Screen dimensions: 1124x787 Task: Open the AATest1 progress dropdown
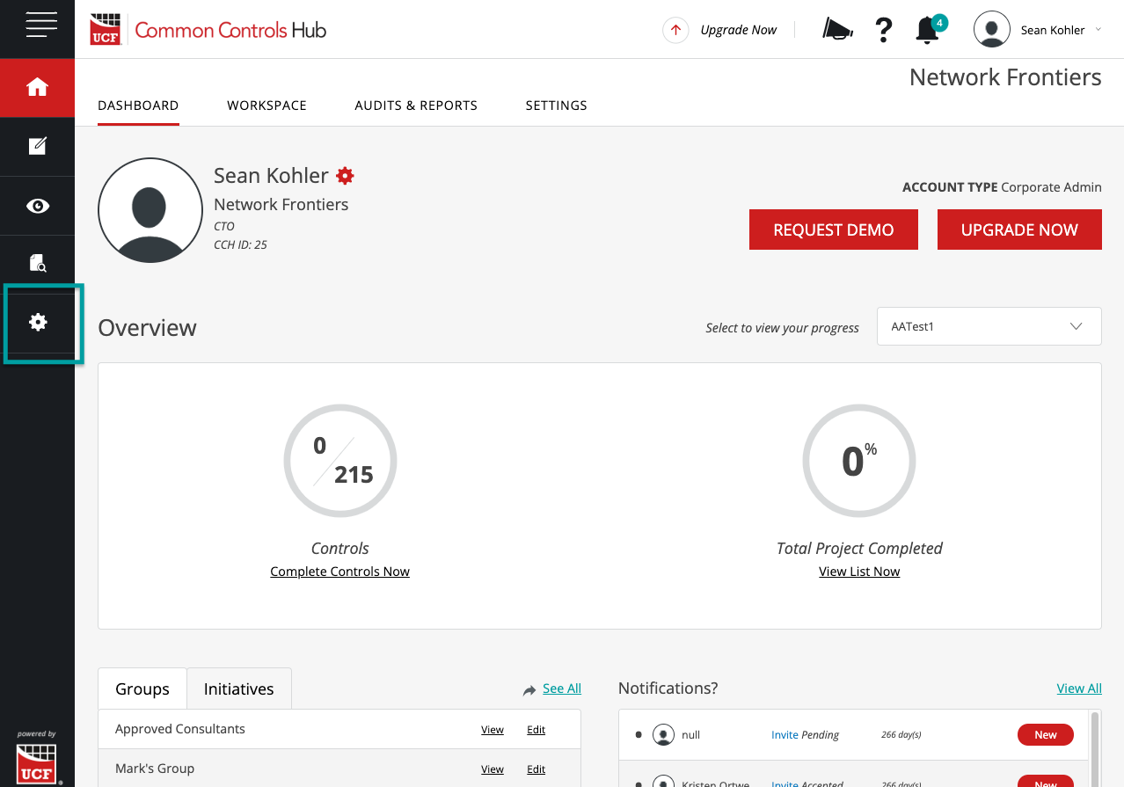click(x=988, y=326)
